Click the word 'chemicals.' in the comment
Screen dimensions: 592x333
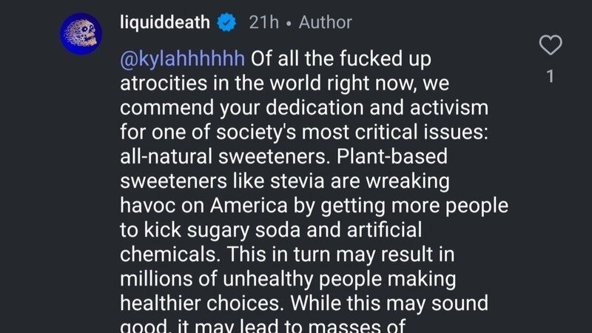(x=167, y=253)
